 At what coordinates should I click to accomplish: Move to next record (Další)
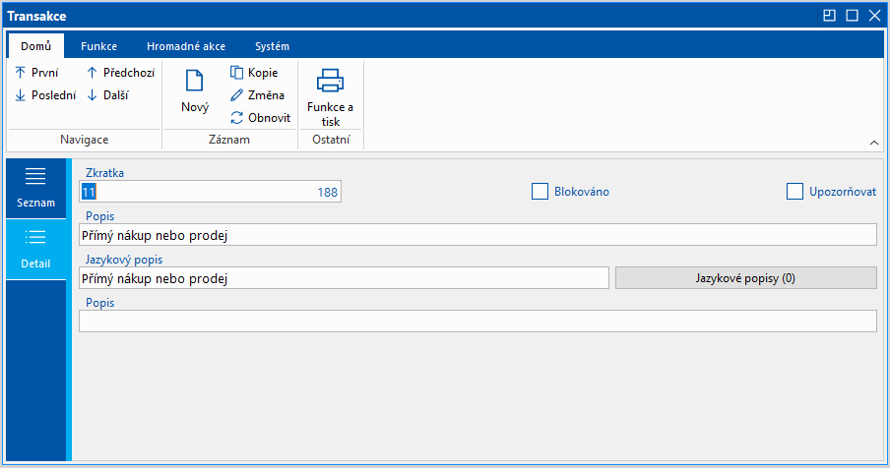[107, 95]
